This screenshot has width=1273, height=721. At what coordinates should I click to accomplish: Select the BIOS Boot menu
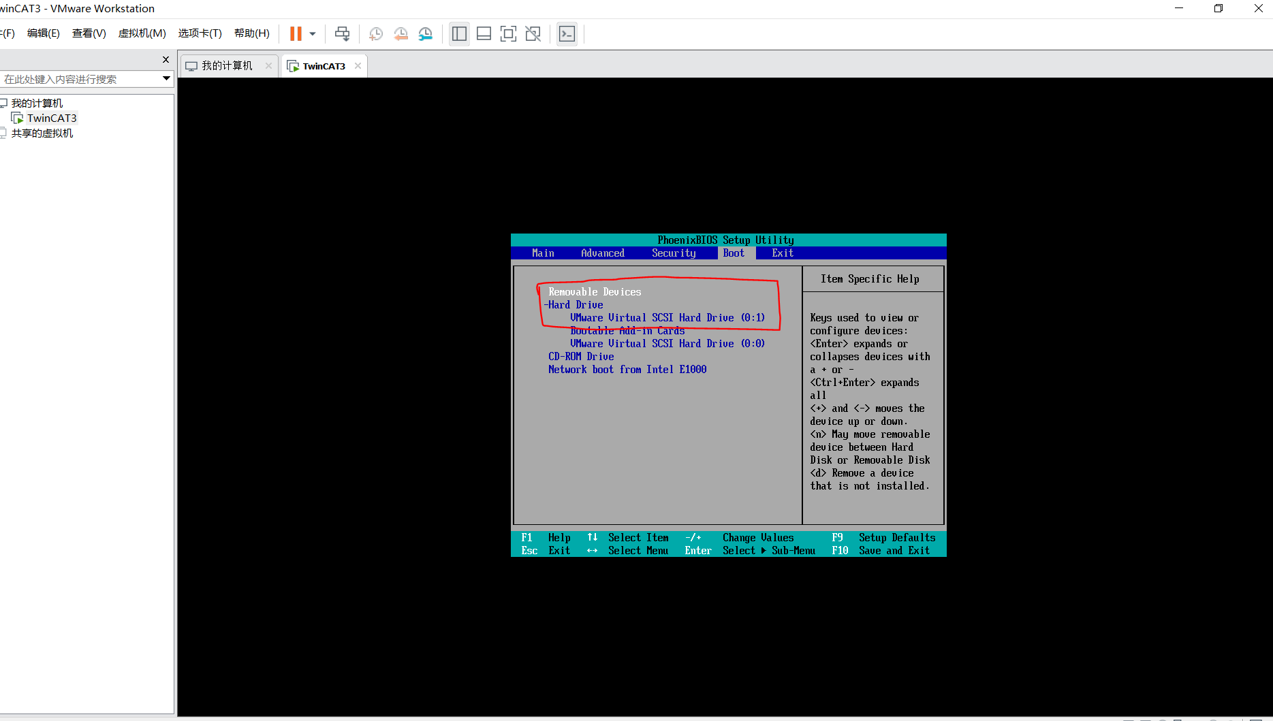pos(734,253)
